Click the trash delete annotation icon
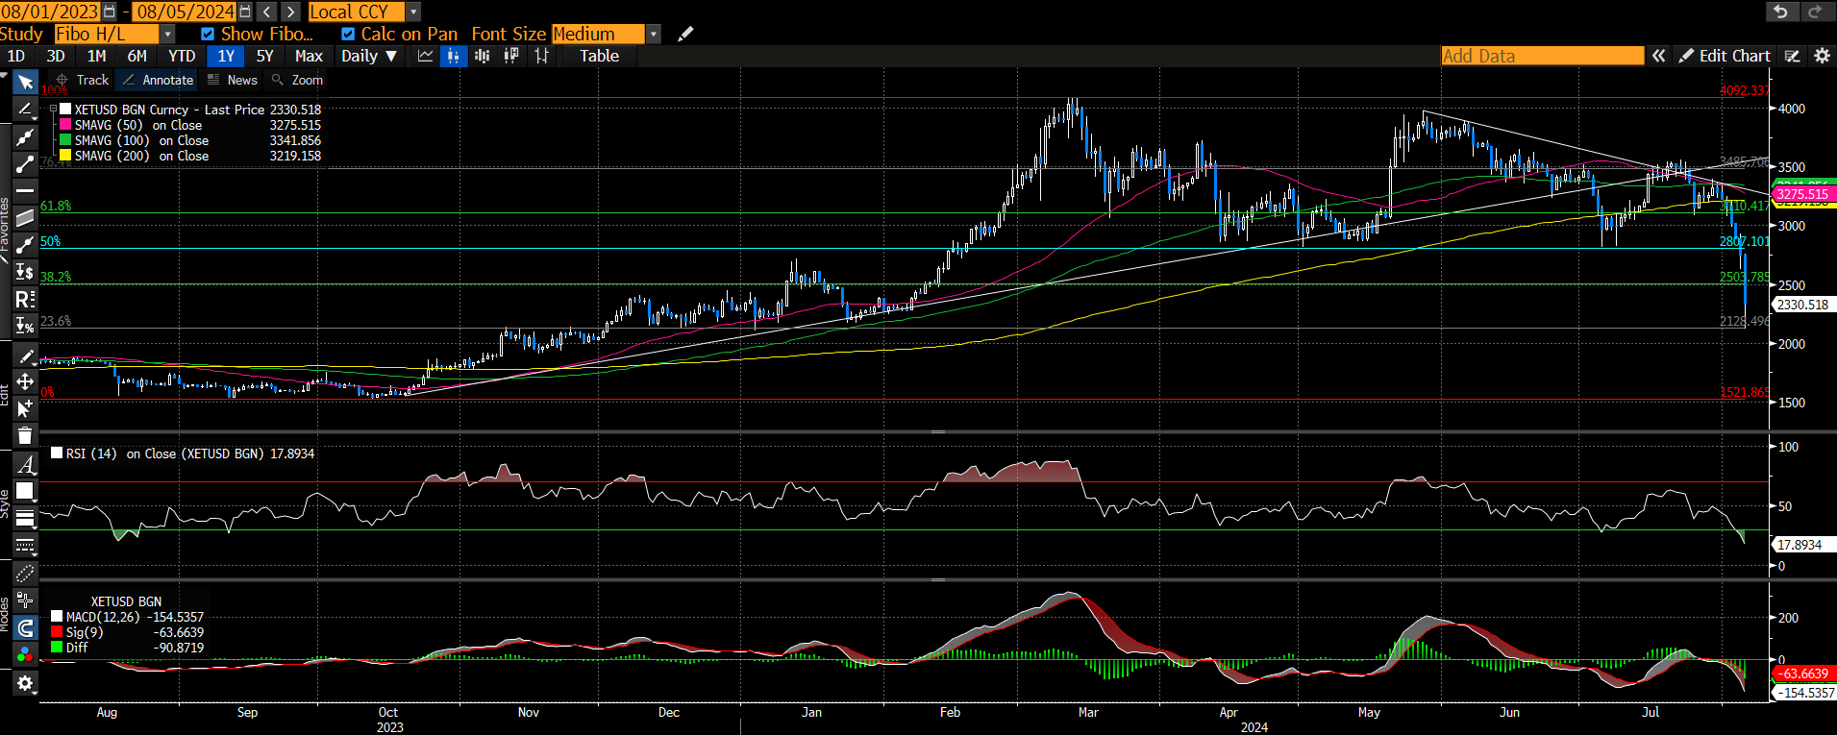The width and height of the screenshot is (1837, 735). pos(25,435)
